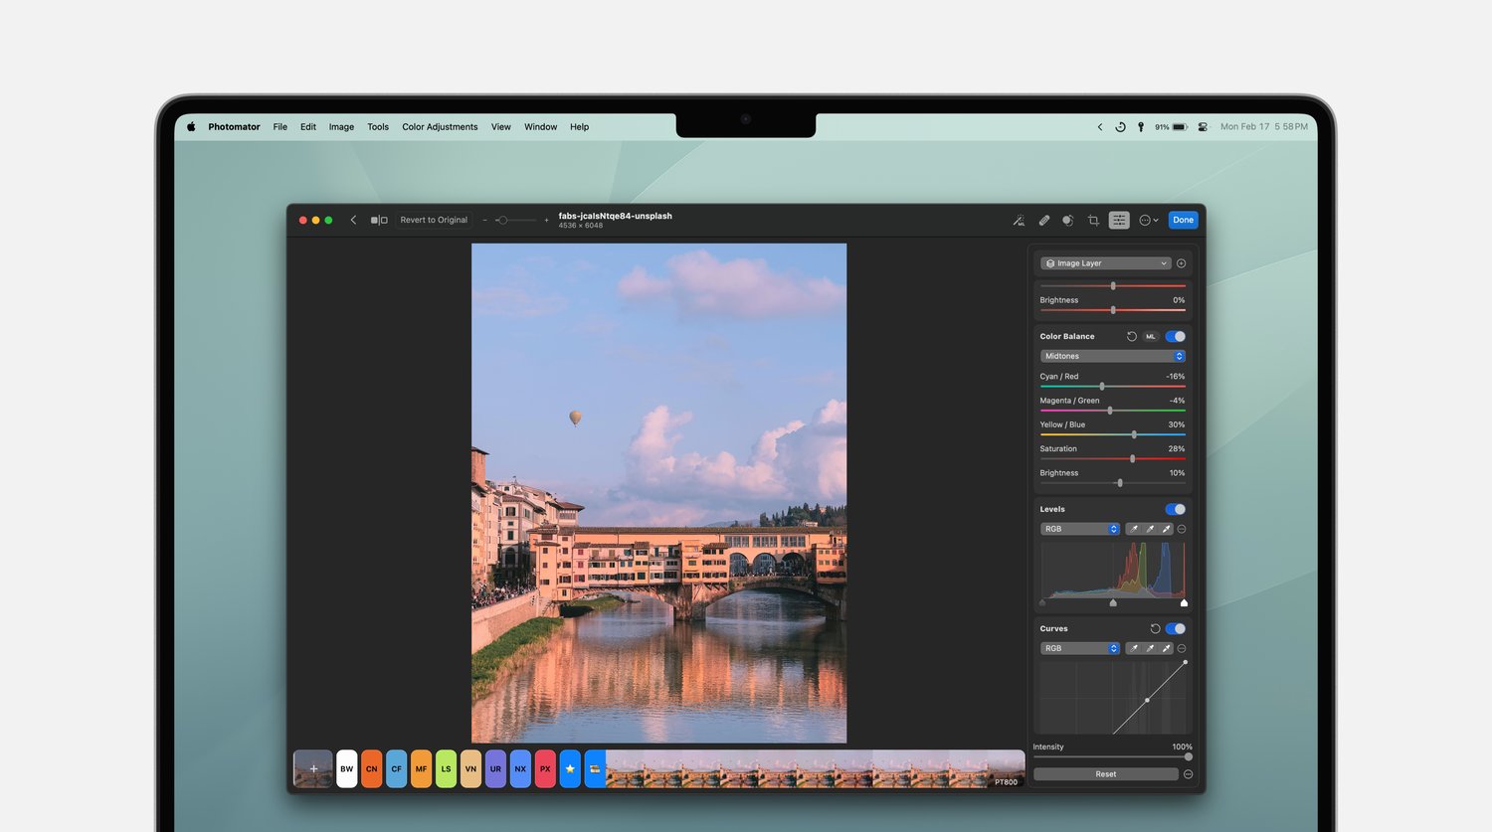Open the View menu
The width and height of the screenshot is (1492, 832).
pyautogui.click(x=501, y=127)
